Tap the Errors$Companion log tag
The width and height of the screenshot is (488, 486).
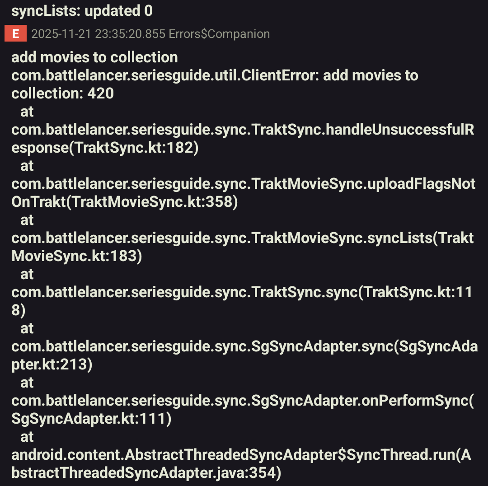pos(219,34)
